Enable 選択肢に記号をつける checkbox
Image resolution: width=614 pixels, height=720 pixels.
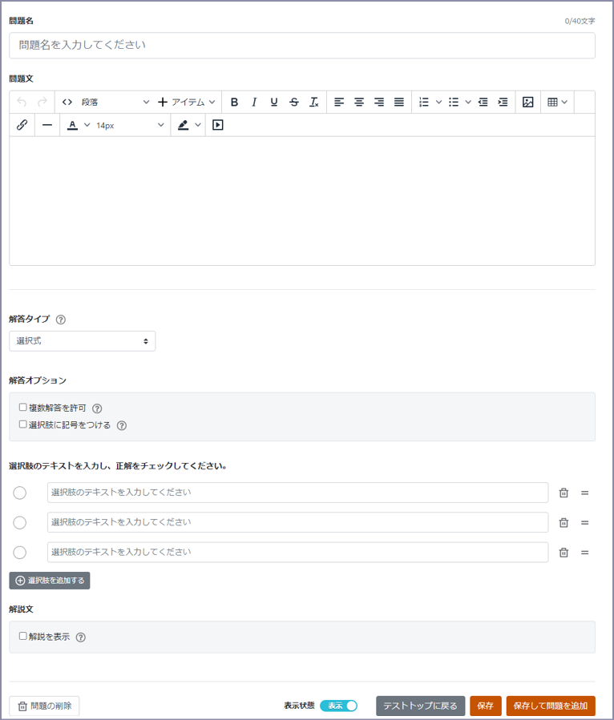click(23, 424)
